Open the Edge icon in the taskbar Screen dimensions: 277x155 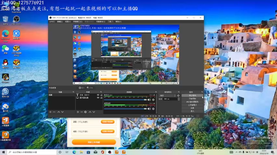tap(74, 152)
